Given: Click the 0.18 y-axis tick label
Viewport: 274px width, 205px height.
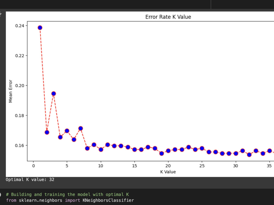Looking at the screenshot, I should click(x=20, y=116).
